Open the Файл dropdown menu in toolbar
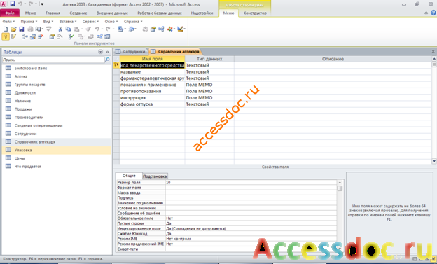Image resolution: width=437 pixels, height=264 pixels. (8, 22)
